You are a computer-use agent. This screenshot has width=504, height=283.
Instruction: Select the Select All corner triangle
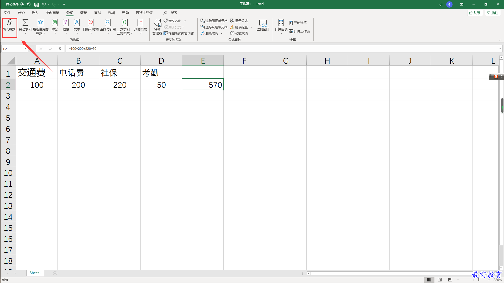click(11, 61)
